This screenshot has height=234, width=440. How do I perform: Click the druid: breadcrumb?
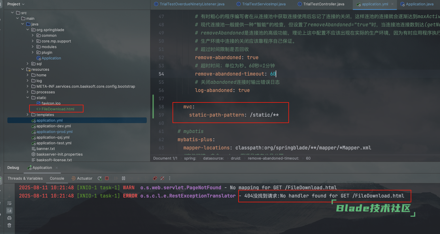(236, 158)
